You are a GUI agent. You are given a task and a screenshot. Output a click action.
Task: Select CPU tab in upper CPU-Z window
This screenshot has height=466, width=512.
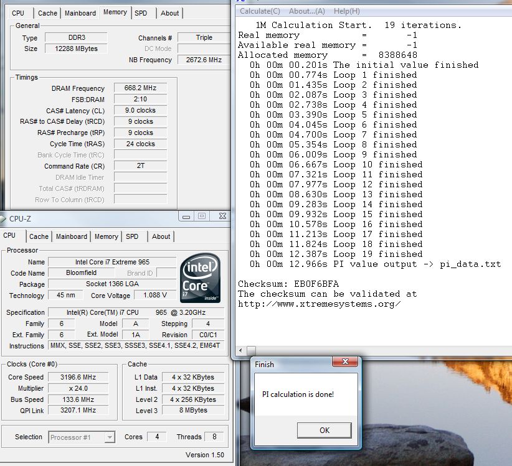pyautogui.click(x=17, y=13)
